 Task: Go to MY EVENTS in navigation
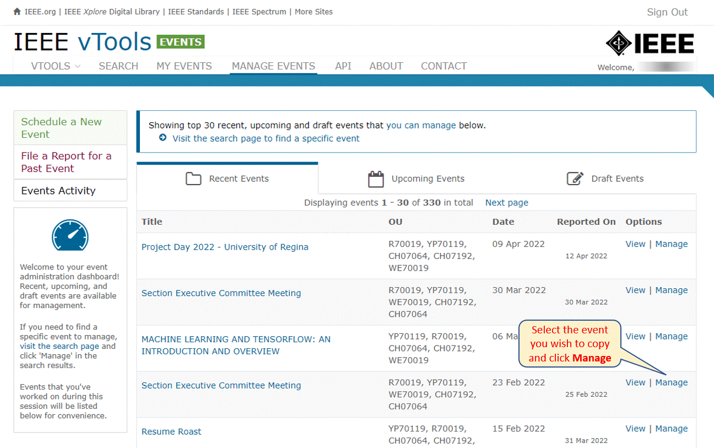pyautogui.click(x=184, y=66)
